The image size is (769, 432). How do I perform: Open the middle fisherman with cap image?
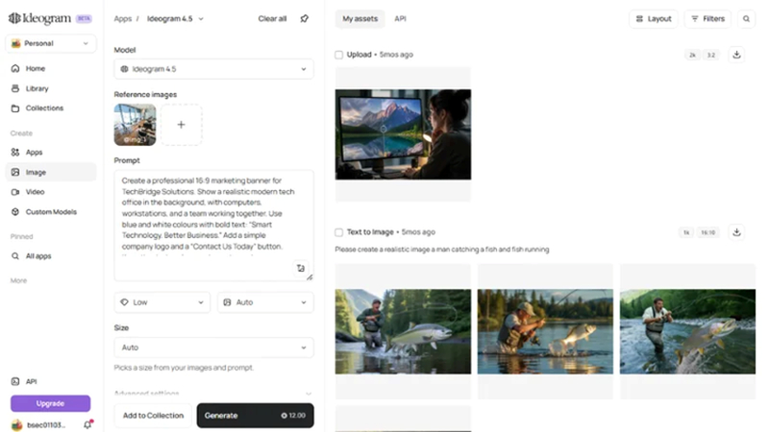pyautogui.click(x=545, y=331)
